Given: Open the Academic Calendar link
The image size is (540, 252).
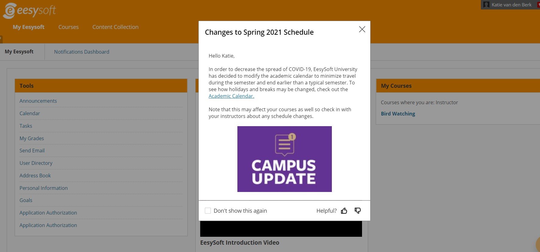Looking at the screenshot, I should pos(231,96).
